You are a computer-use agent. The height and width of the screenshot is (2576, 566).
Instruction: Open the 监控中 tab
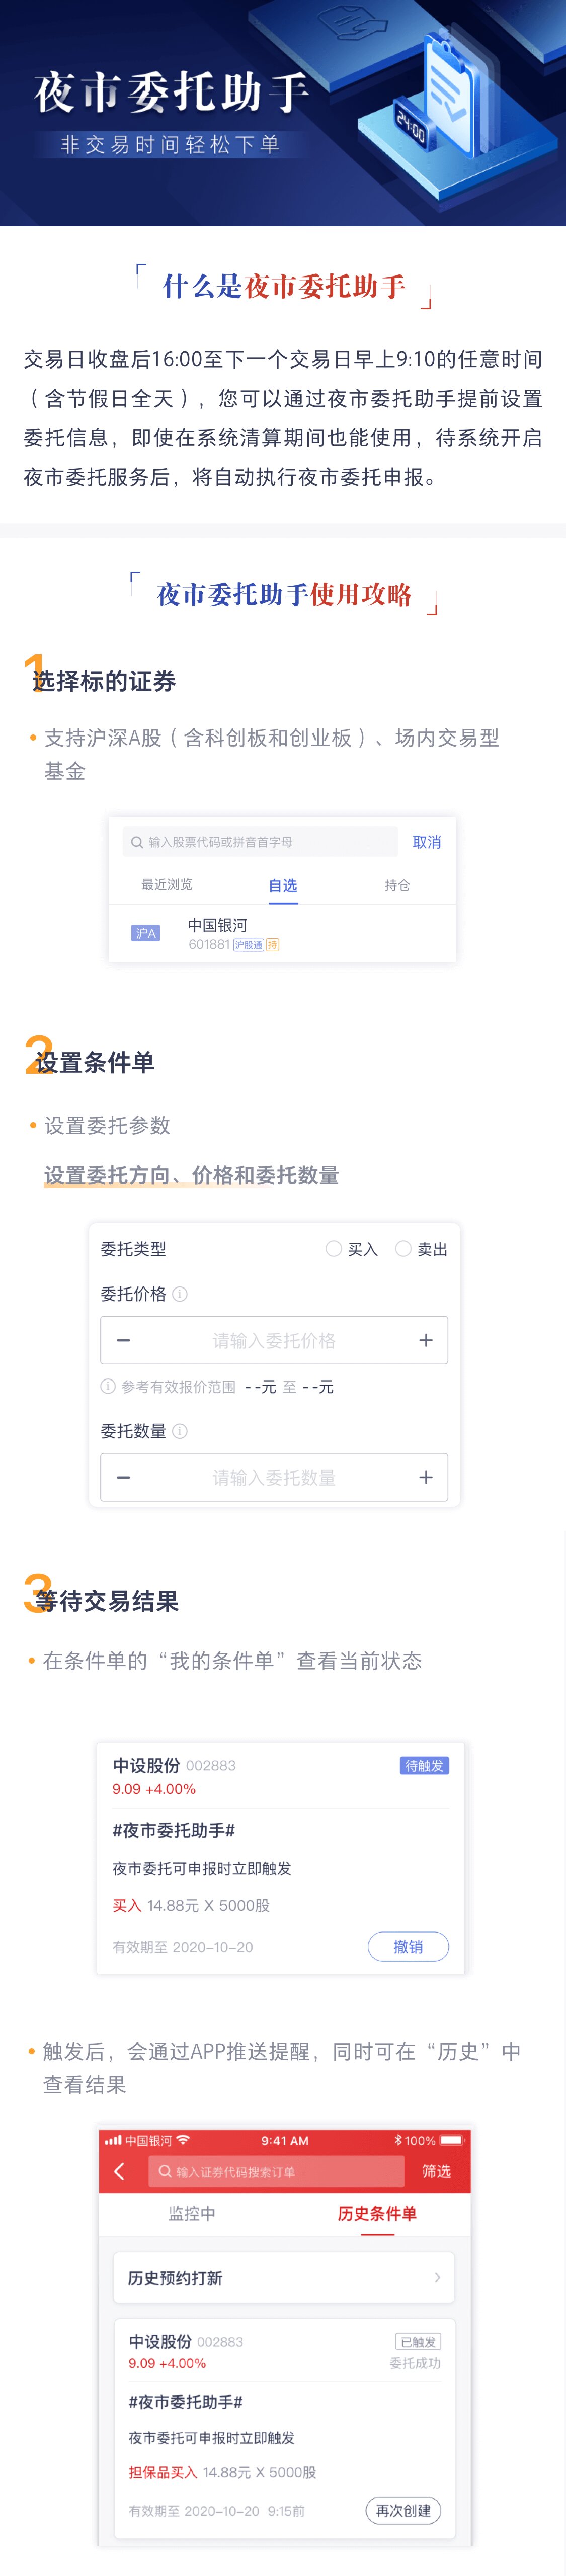(x=192, y=2214)
